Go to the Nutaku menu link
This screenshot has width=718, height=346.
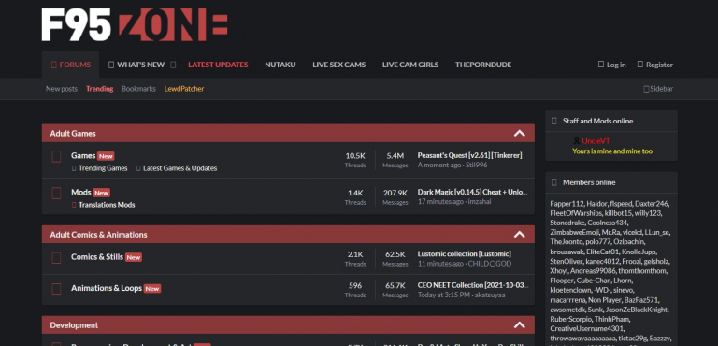280,65
